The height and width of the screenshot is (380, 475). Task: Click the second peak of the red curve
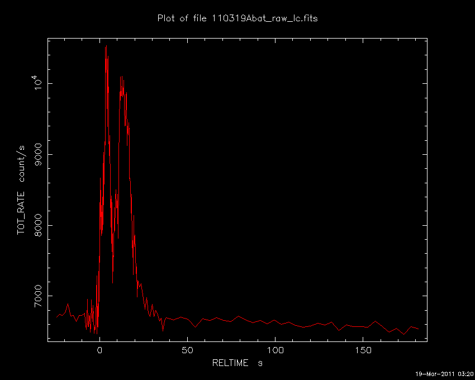tap(121, 77)
